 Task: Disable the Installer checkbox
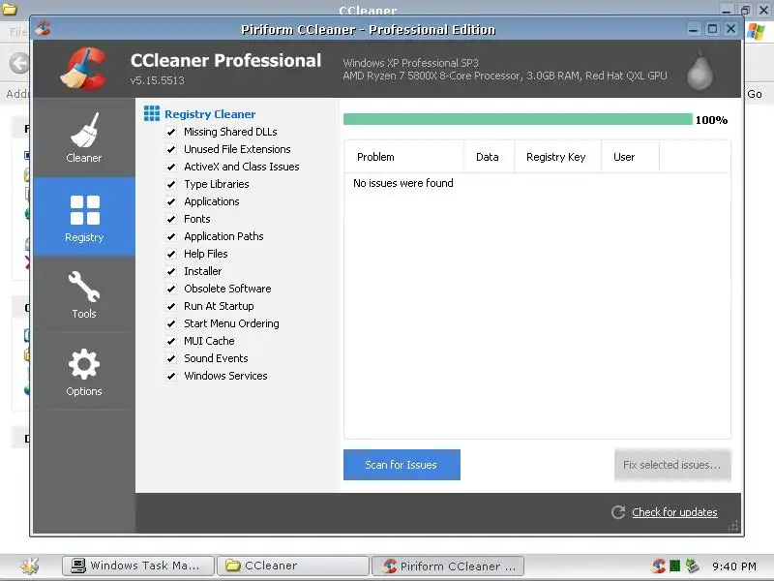171,271
